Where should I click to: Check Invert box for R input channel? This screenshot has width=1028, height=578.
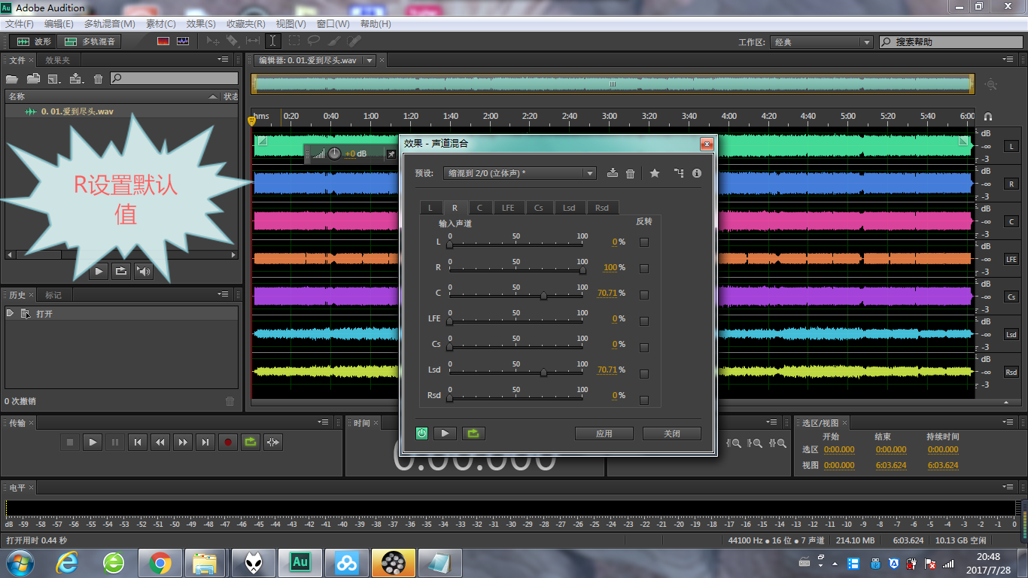coord(643,268)
